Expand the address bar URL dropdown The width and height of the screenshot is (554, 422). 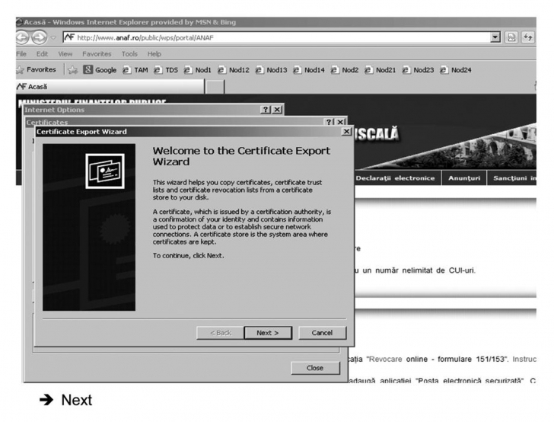(x=497, y=37)
